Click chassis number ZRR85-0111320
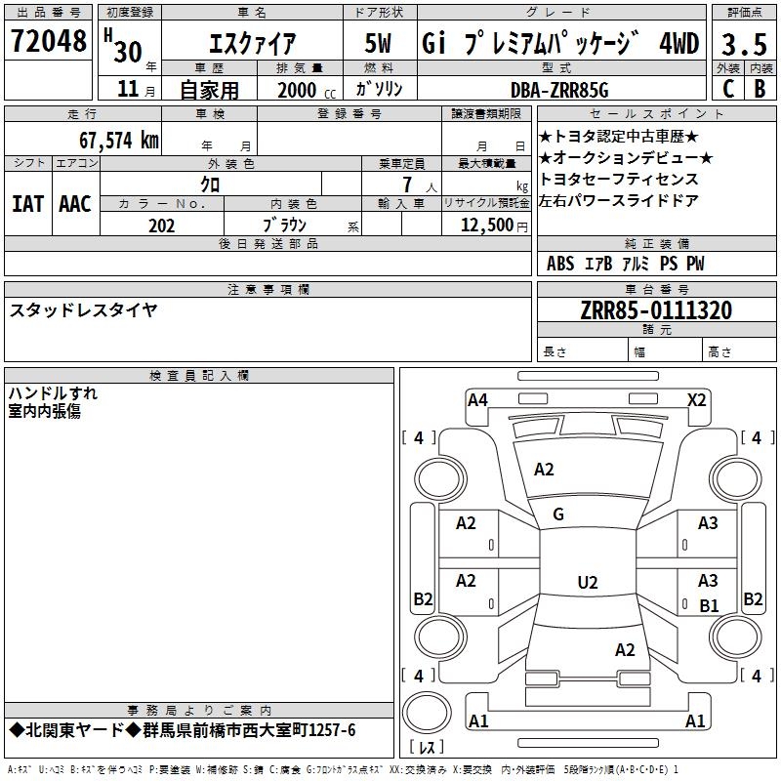781x781 pixels. pos(656,310)
